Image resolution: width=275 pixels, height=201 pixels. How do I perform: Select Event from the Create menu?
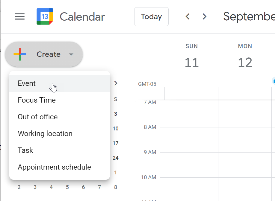click(27, 83)
